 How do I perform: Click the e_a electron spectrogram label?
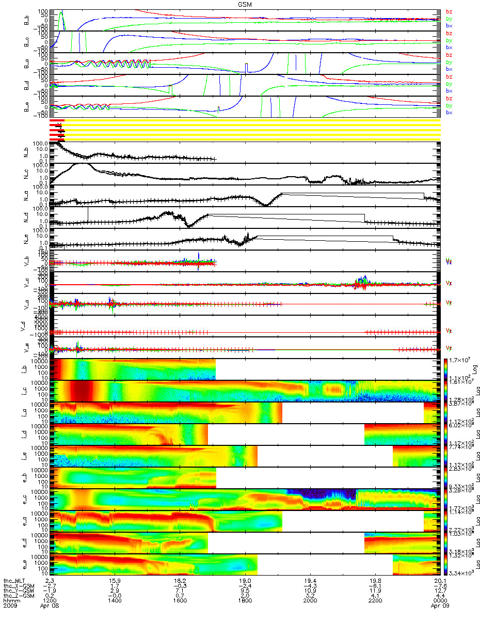click(26, 520)
